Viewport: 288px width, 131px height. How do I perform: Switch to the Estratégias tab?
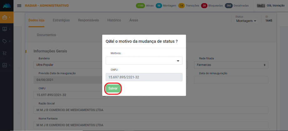pyautogui.click(x=61, y=20)
